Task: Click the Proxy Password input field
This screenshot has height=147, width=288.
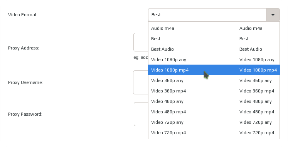Action: point(141,114)
